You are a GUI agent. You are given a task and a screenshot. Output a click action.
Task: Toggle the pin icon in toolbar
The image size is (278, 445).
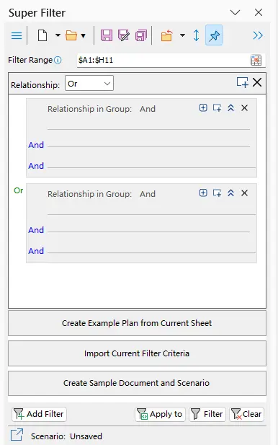coord(214,35)
